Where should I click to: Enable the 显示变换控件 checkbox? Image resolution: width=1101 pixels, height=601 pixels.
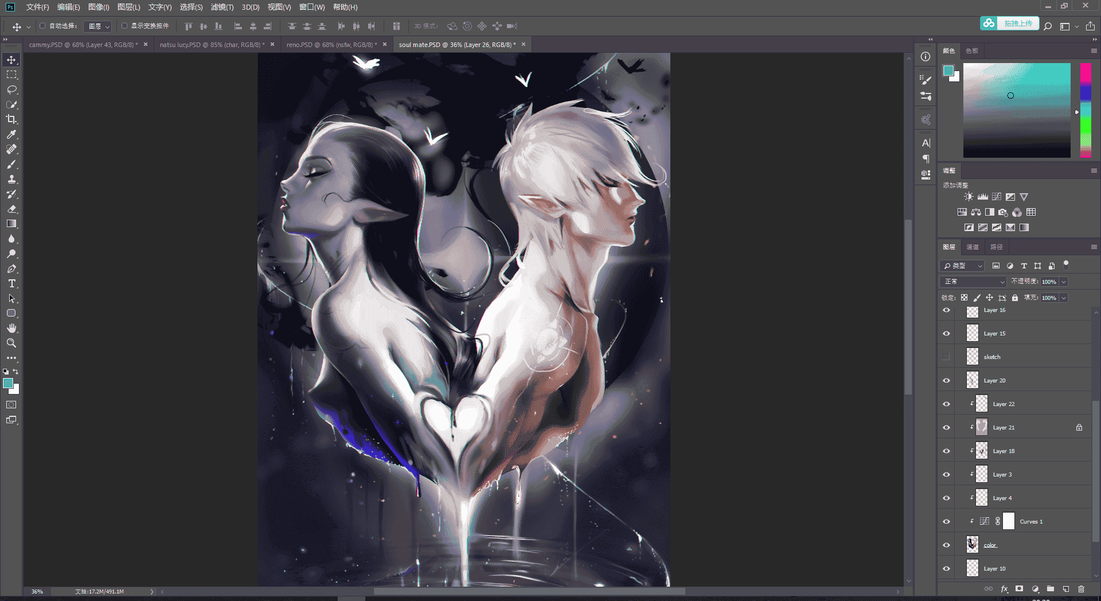coord(124,26)
